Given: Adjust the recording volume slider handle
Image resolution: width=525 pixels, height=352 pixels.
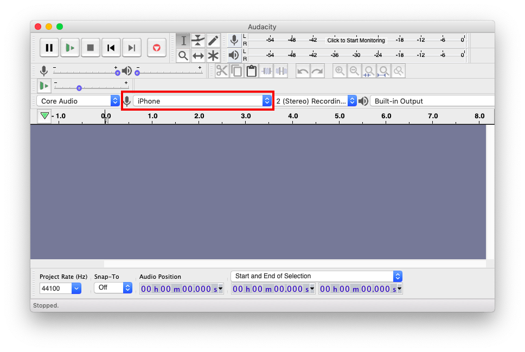Looking at the screenshot, I should tap(117, 72).
